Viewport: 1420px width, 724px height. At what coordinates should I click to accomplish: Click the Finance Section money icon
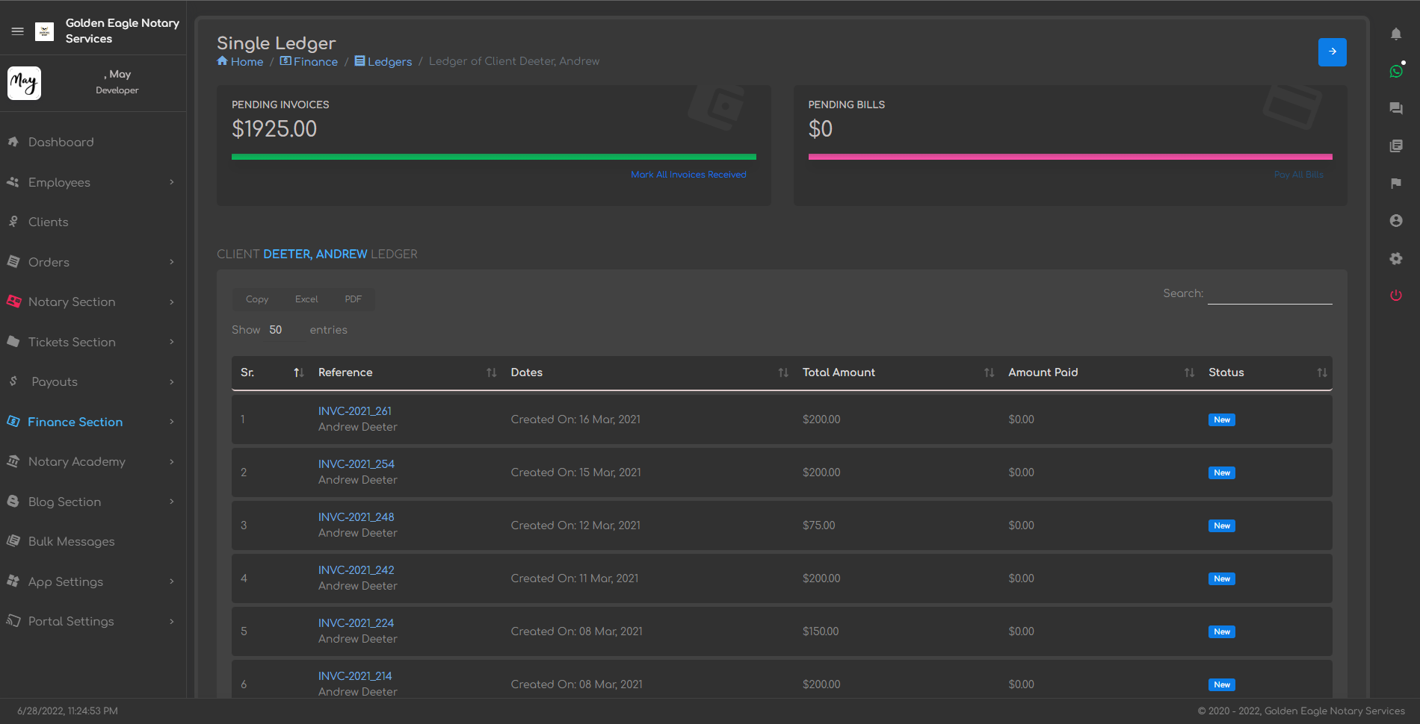coord(13,422)
